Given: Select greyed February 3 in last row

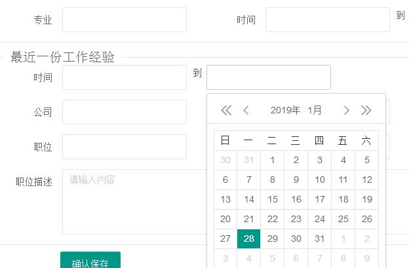Looking at the screenshot, I should tap(225, 258).
